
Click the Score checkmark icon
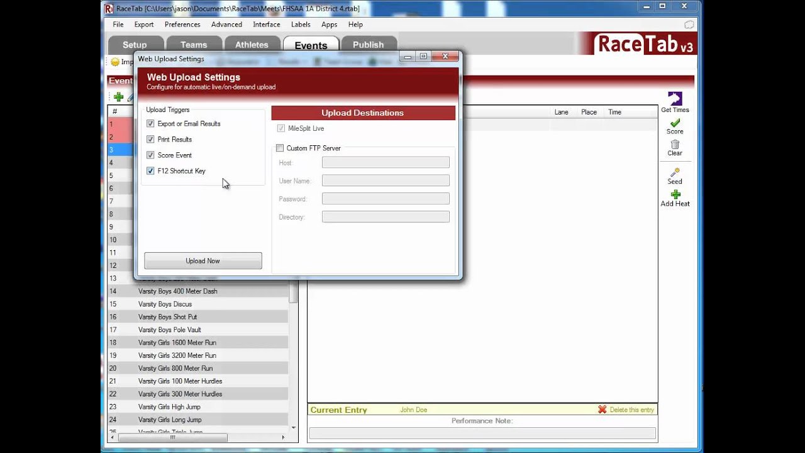675,123
